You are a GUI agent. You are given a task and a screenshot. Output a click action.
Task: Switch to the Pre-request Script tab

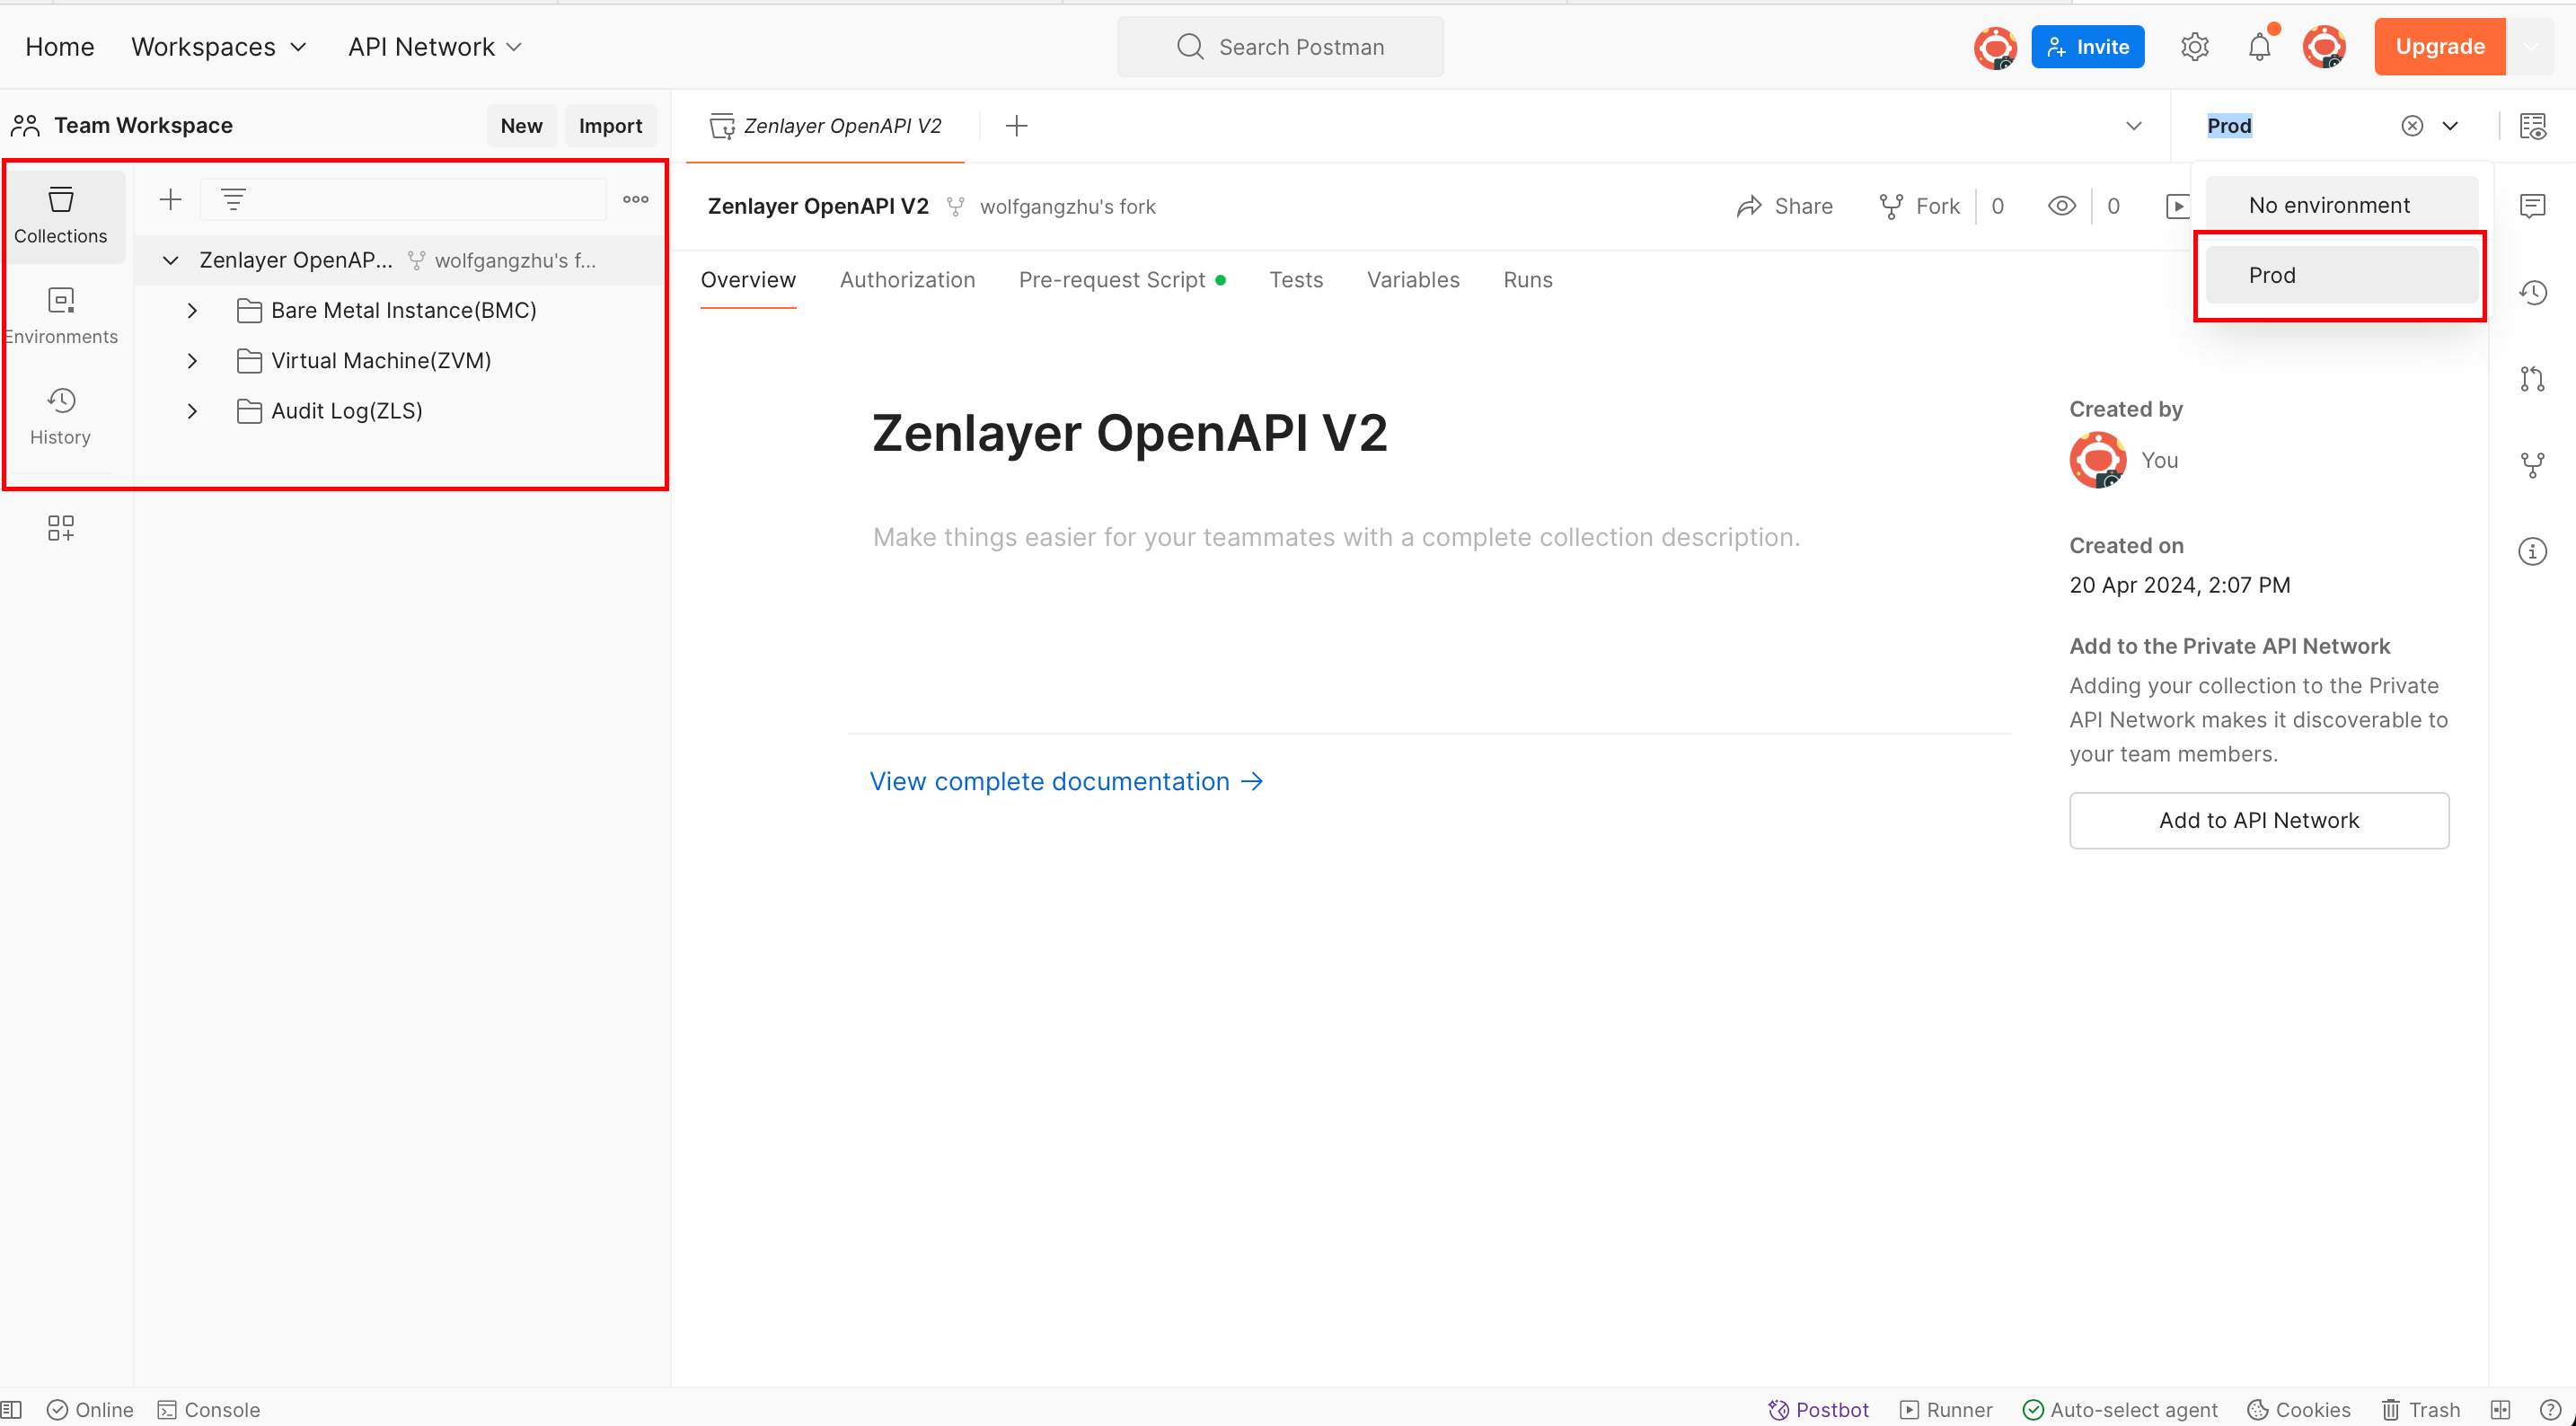click(x=1111, y=280)
